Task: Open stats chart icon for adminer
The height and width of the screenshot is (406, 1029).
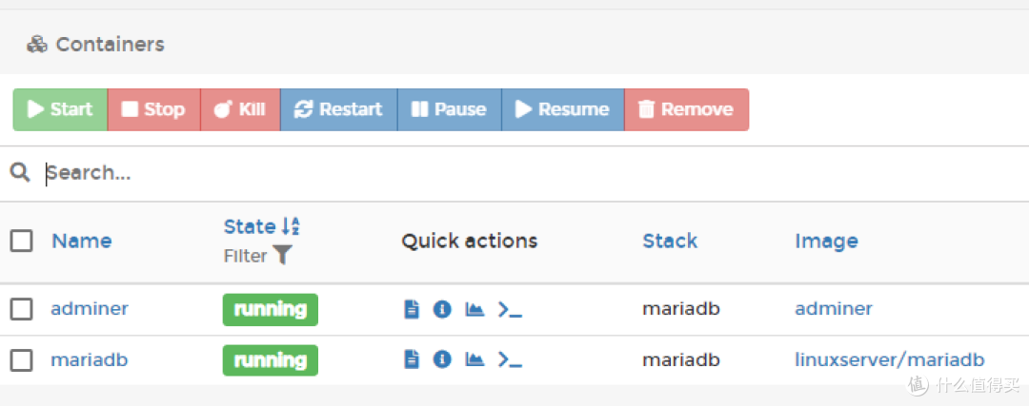Action: tap(474, 309)
